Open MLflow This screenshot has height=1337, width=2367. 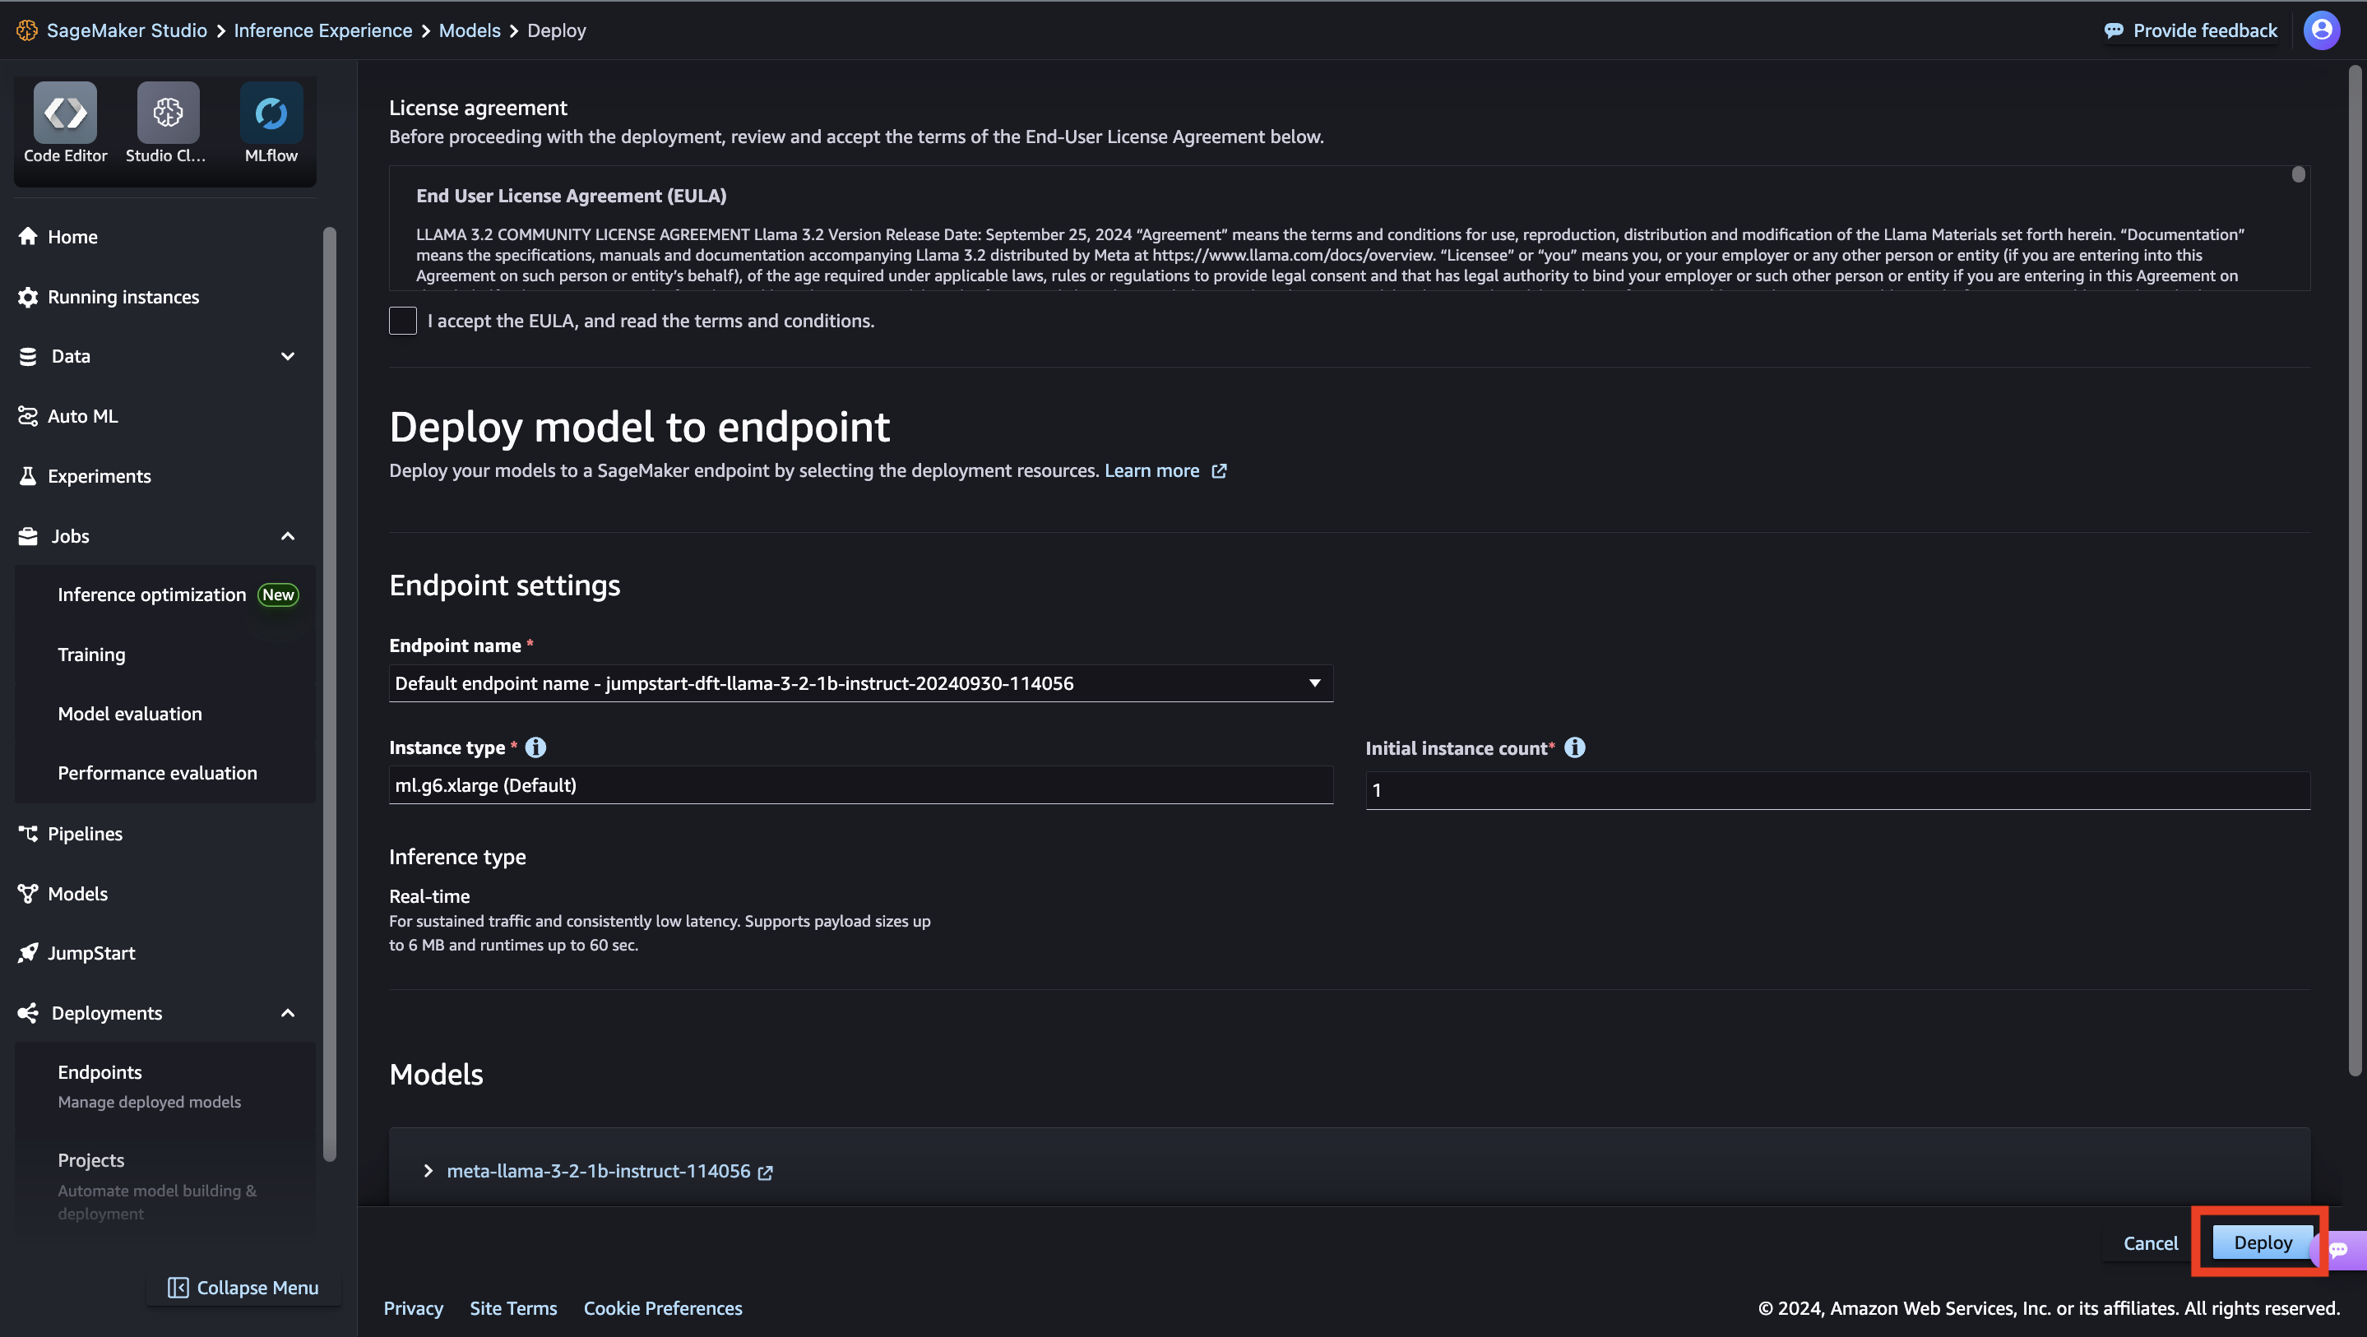click(x=270, y=123)
